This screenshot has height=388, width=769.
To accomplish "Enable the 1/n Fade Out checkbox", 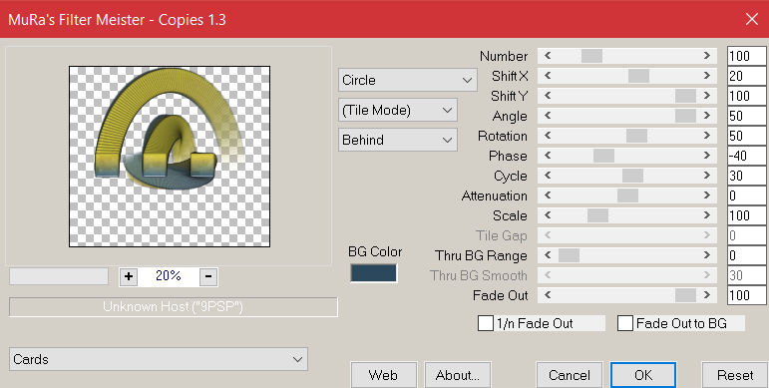I will 486,323.
